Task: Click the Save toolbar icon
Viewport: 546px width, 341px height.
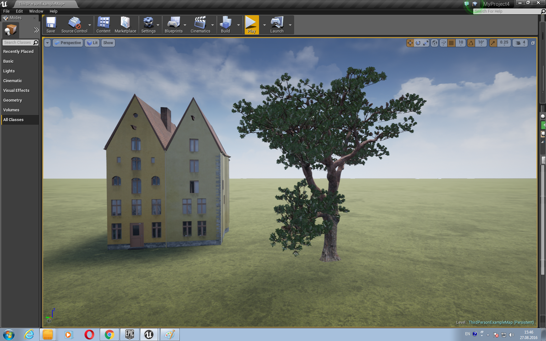Action: 51,25
